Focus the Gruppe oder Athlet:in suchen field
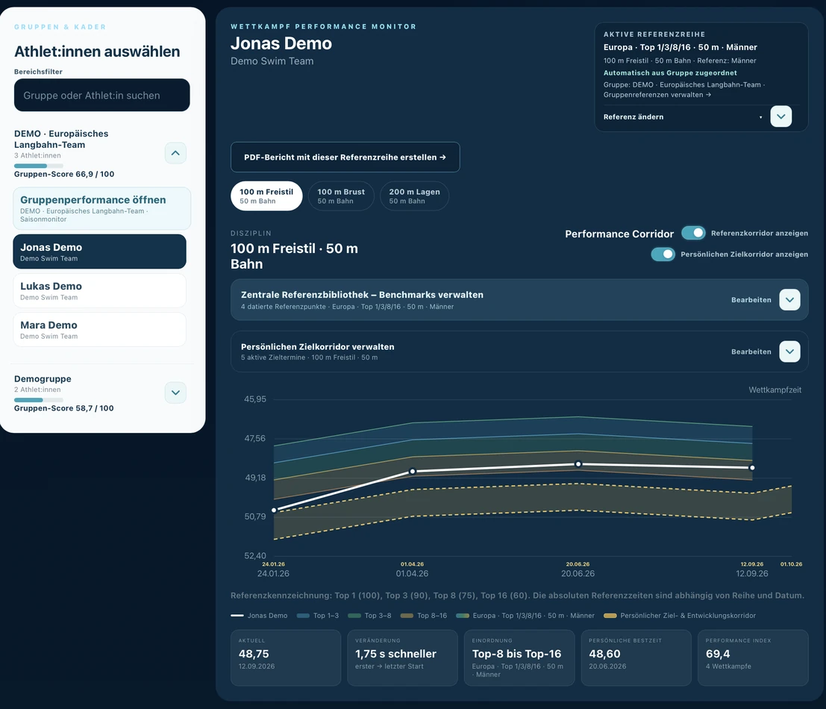 point(101,96)
